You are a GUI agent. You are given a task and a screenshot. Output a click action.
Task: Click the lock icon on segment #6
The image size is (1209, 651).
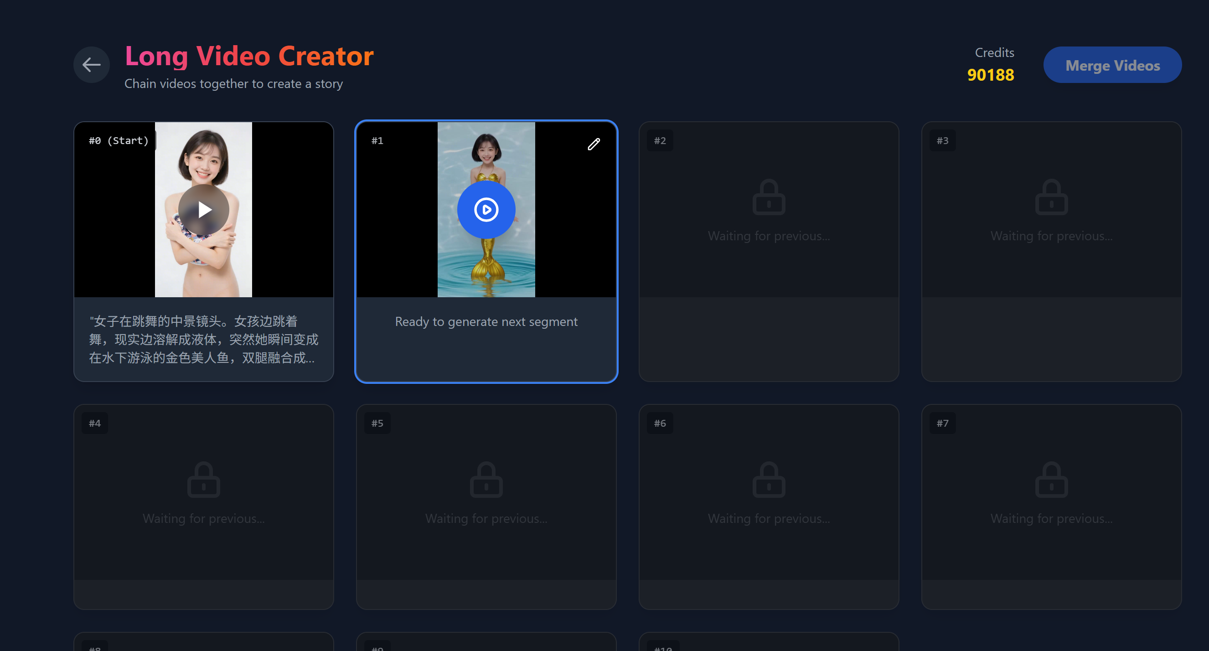coord(769,480)
